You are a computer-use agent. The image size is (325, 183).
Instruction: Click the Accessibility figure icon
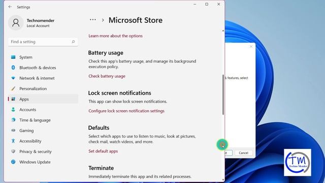click(13, 141)
